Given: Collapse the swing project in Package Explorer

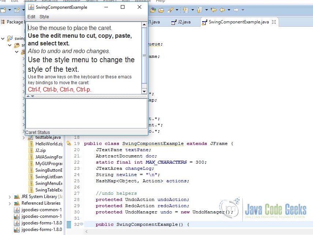Looking at the screenshot, I should point(3,38).
